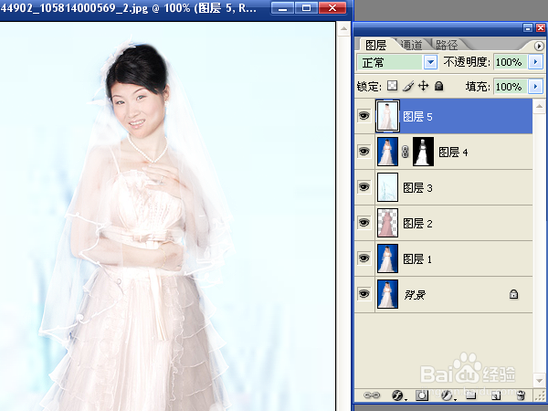Viewport: 548px width, 411px height.
Task: Open the 不透明度 opacity slider arrow
Action: [535, 62]
